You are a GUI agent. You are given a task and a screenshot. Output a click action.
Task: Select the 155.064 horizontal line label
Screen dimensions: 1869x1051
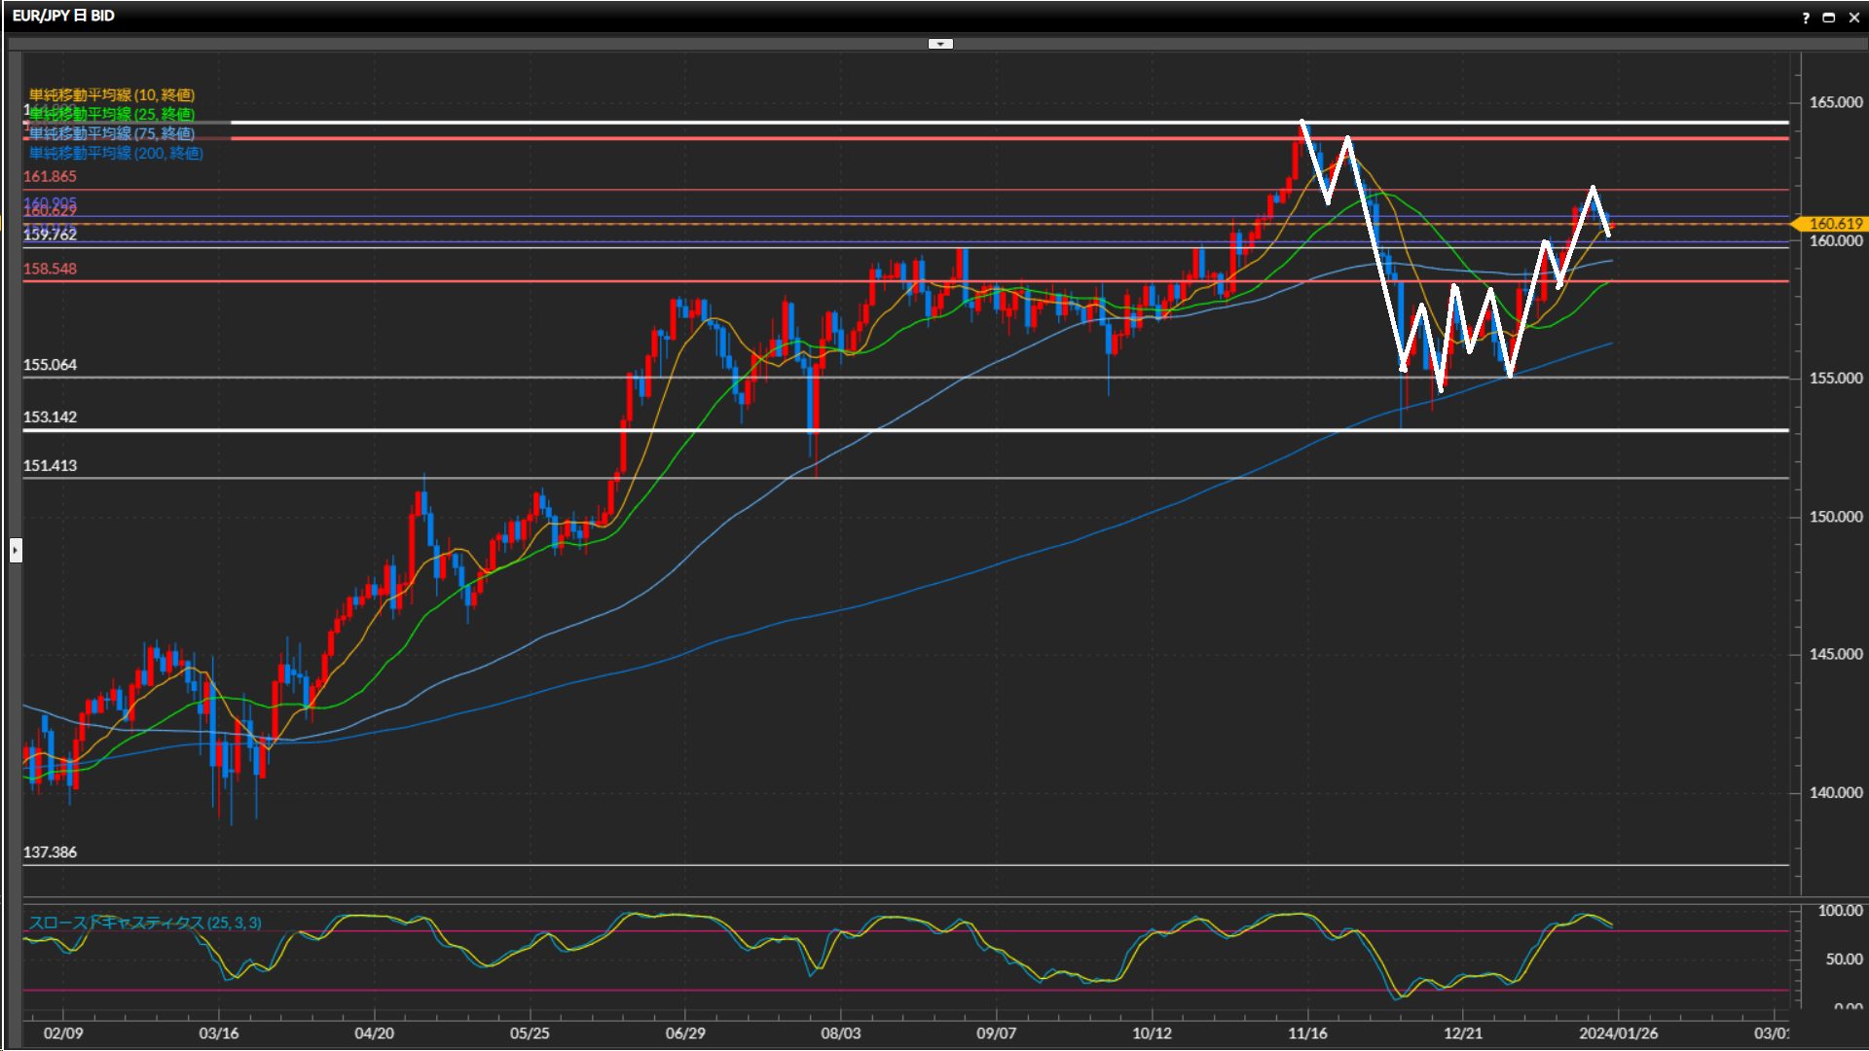click(50, 365)
